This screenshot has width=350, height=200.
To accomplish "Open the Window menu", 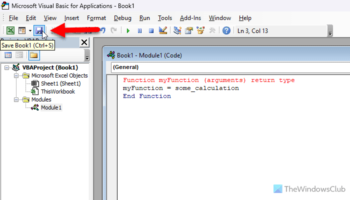I will pos(220,18).
